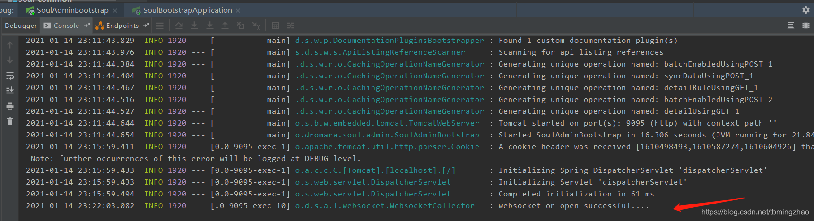Click the timestamp 2021-01-14 23:22:03.082

(x=80, y=206)
